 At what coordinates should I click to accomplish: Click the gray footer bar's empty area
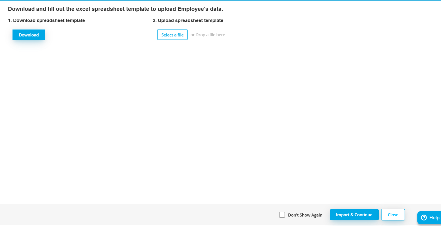pos(139,215)
